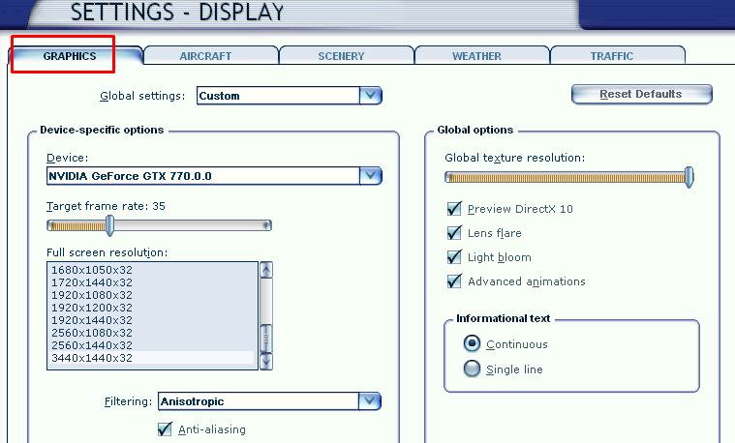The width and height of the screenshot is (735, 443).
Task: Switch to the Aircraft tab
Action: pos(205,56)
